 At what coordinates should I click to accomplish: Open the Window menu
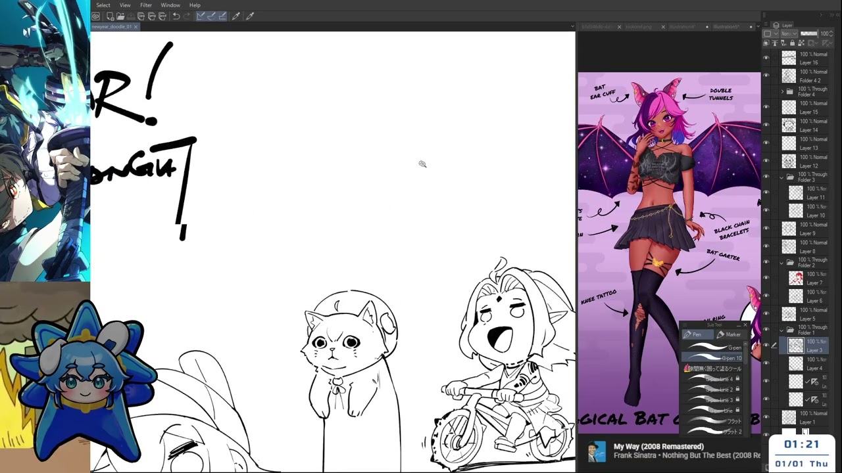[170, 5]
